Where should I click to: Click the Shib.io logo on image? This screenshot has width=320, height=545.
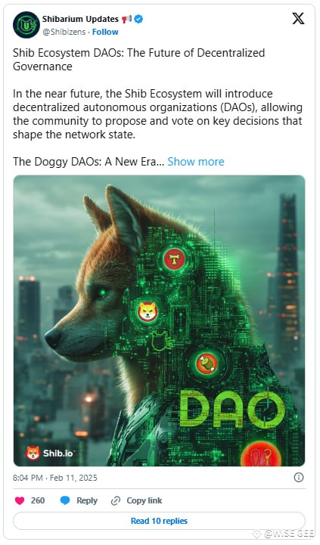(50, 453)
